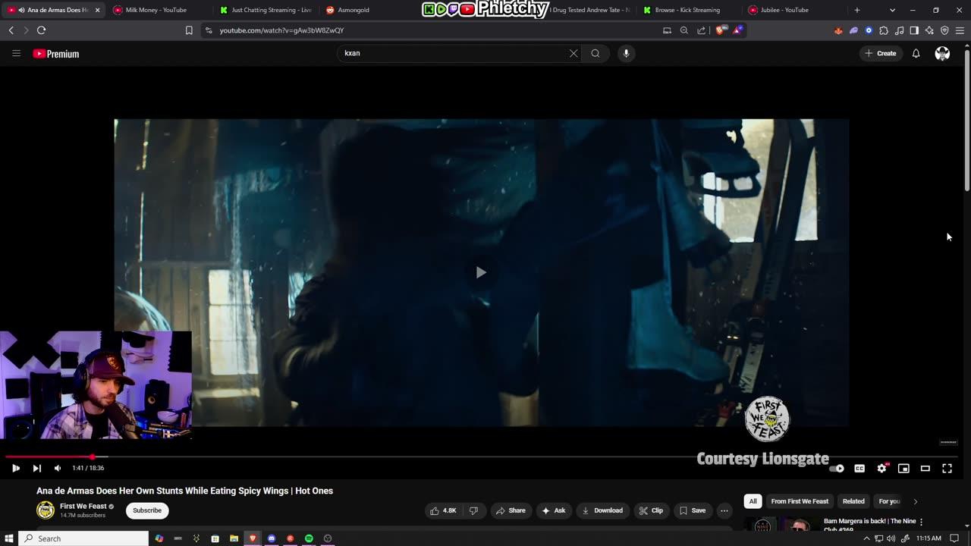
Task: Download the video
Action: click(x=602, y=510)
